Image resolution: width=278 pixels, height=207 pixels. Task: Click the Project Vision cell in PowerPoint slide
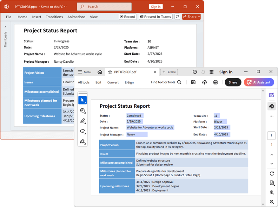pos(43,73)
